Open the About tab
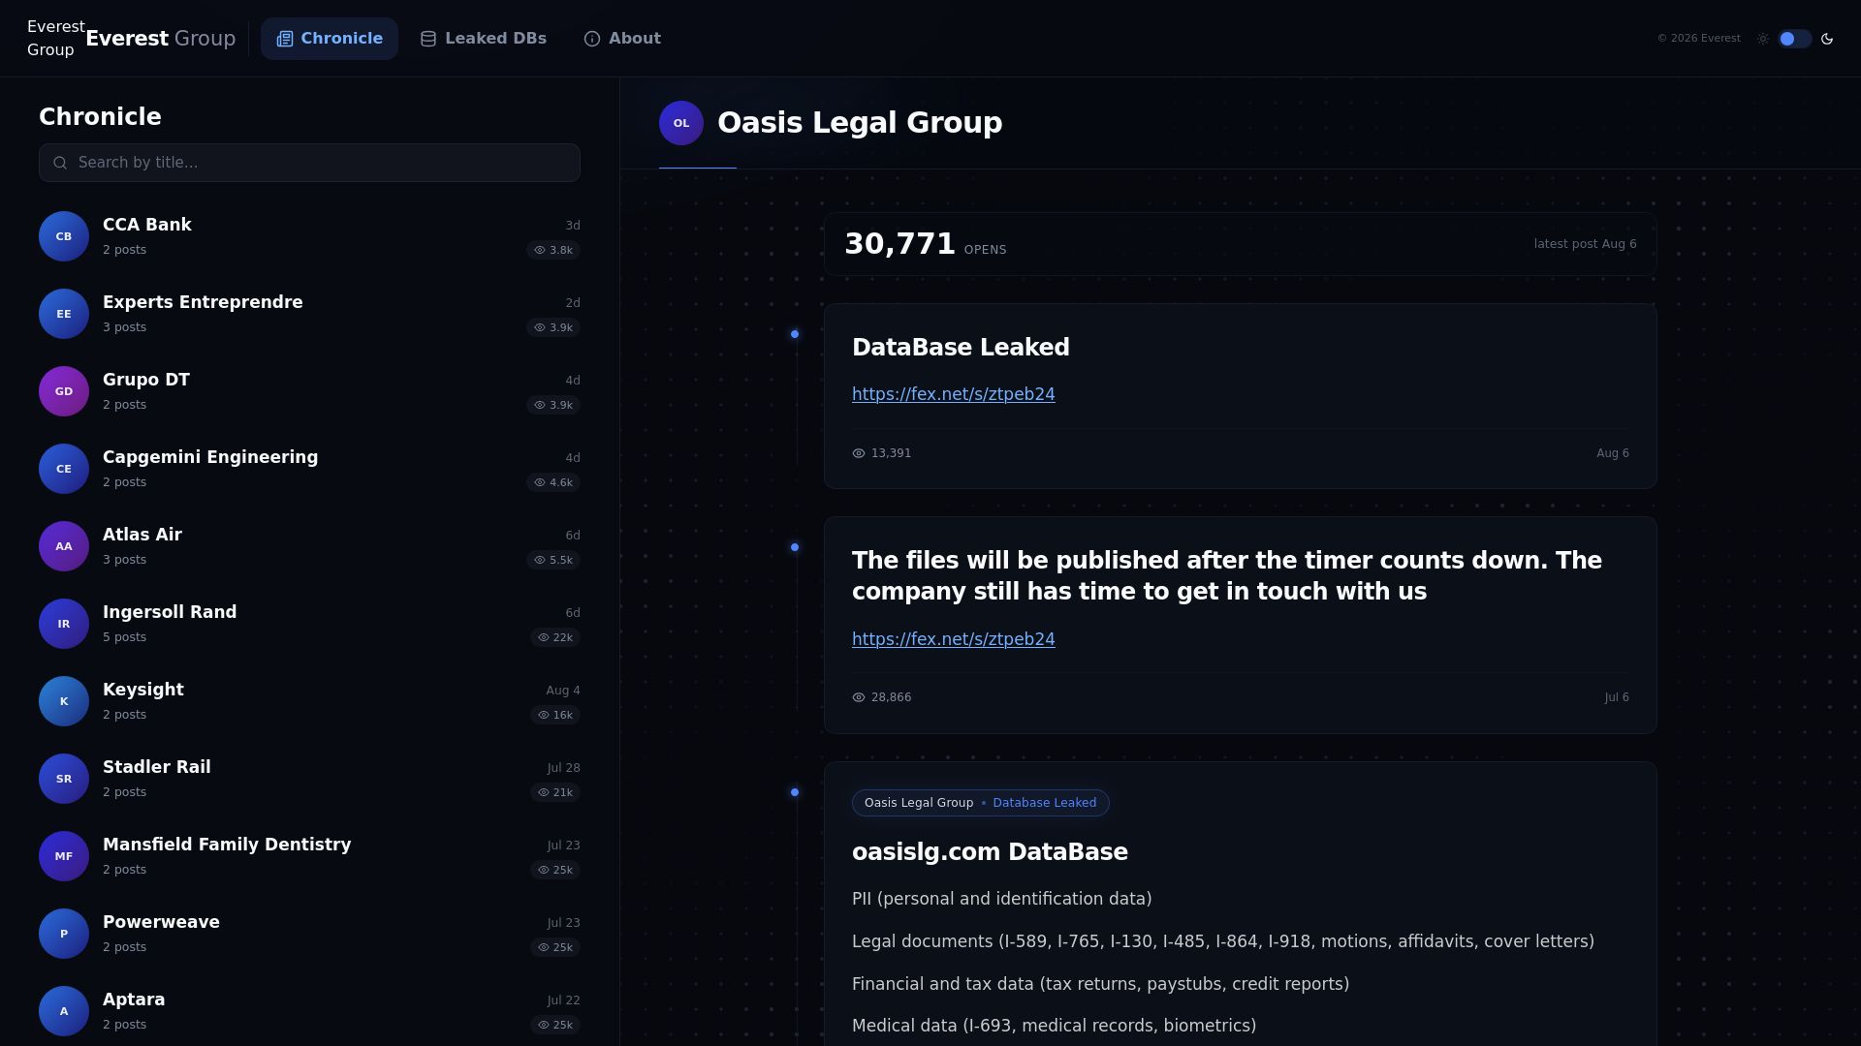1861x1046 pixels. [x=622, y=39]
